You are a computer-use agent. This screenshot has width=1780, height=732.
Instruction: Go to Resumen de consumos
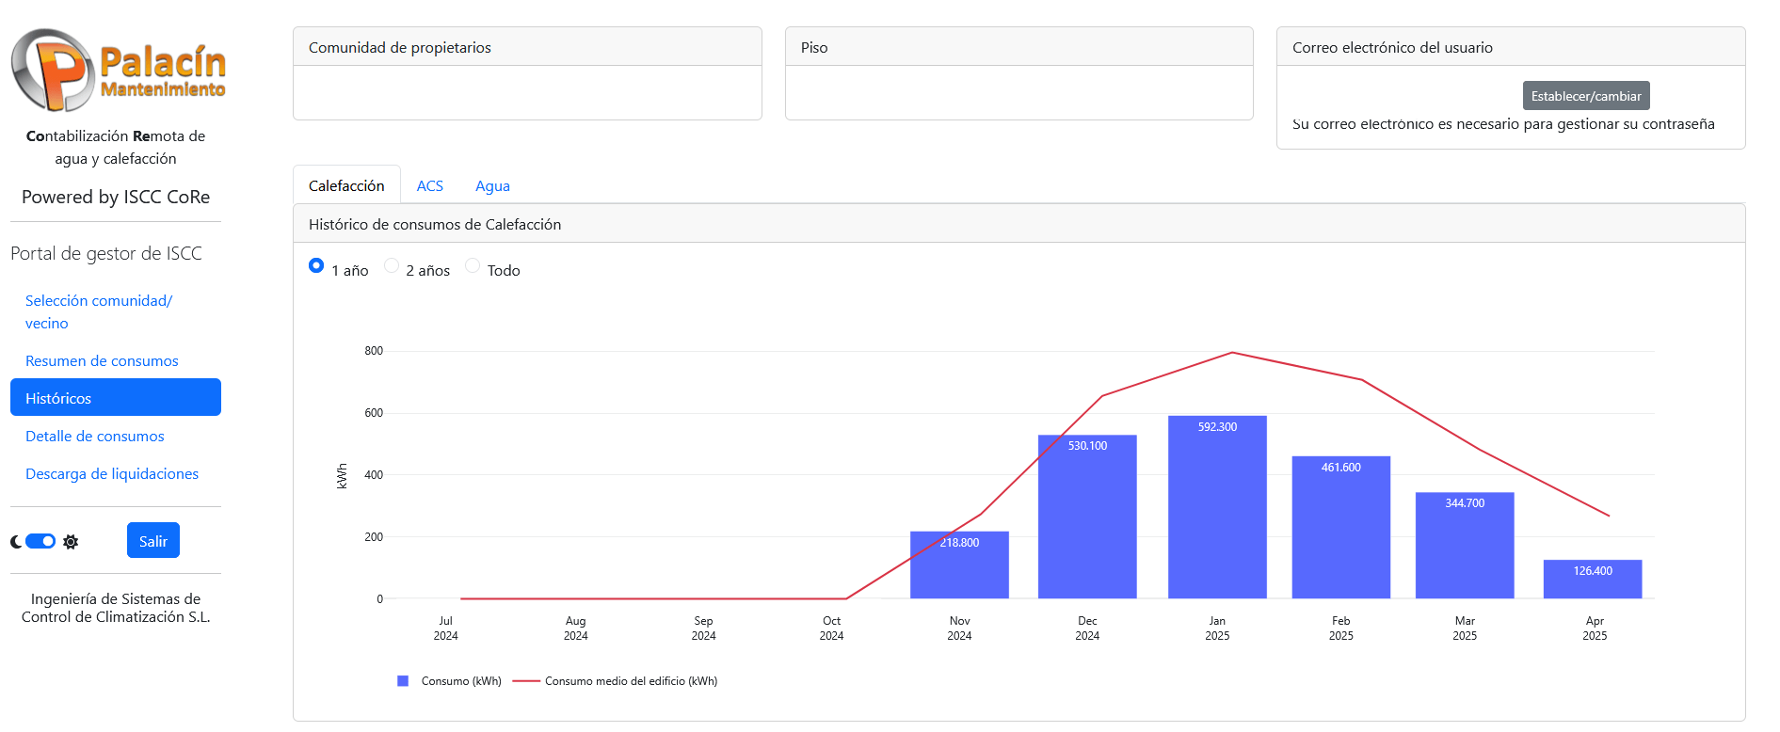(102, 361)
